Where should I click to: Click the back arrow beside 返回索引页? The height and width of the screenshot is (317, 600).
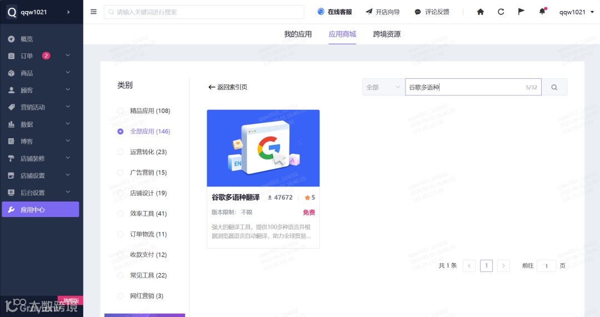[212, 87]
